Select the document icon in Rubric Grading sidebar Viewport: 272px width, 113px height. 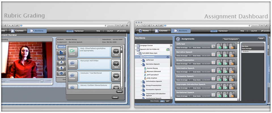(x=61, y=52)
